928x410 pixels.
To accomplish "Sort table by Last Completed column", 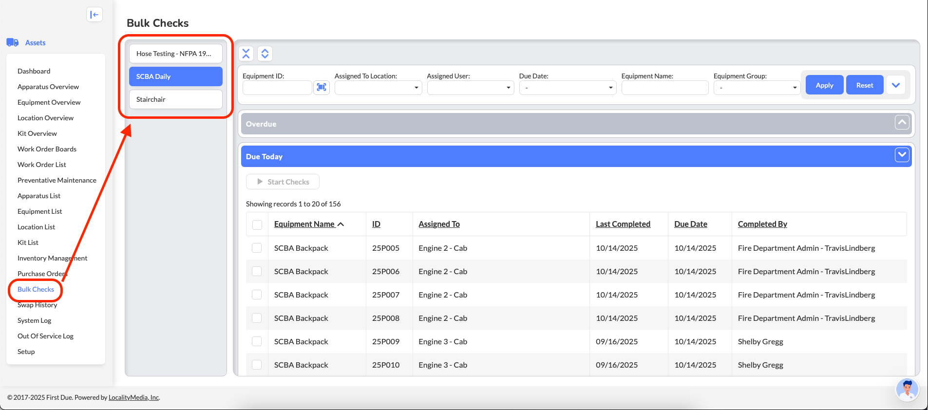I will coord(623,224).
